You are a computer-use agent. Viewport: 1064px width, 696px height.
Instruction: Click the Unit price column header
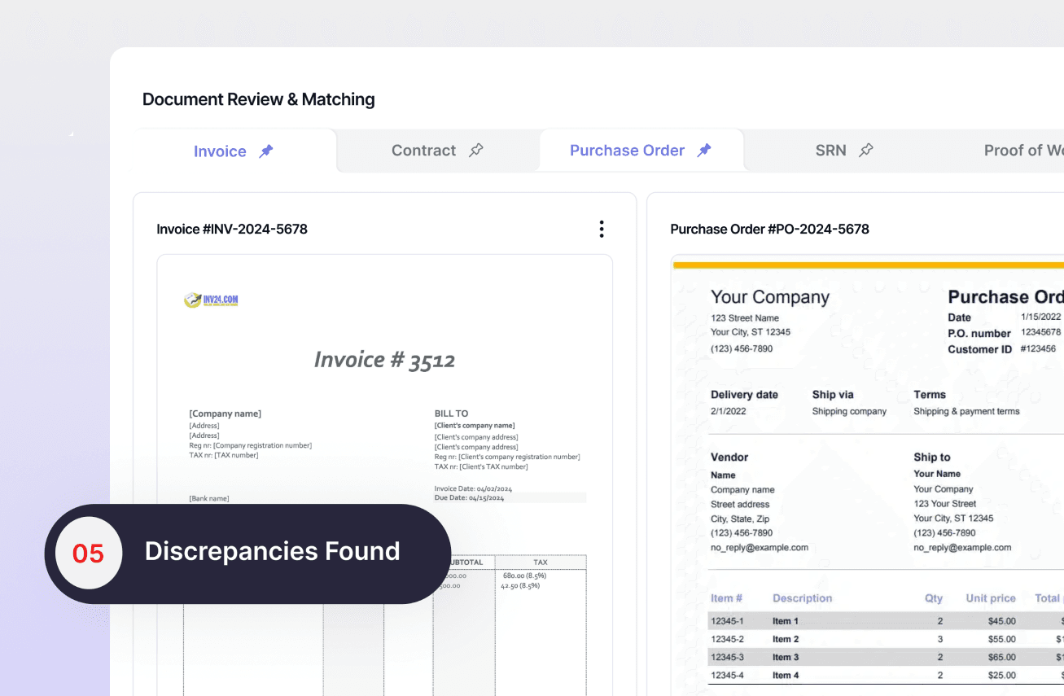pyautogui.click(x=991, y=598)
